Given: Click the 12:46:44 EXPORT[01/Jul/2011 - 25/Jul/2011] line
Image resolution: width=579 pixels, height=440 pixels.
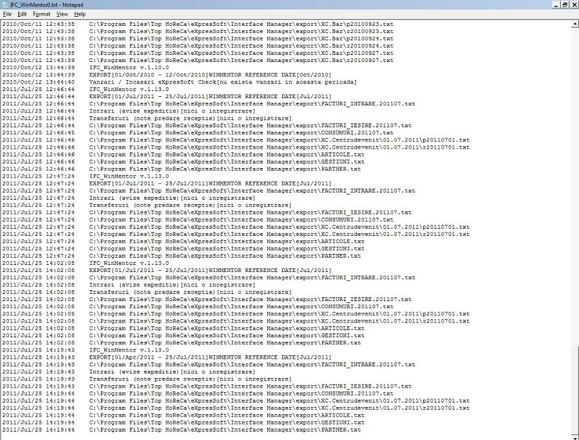Looking at the screenshot, I should [167, 97].
